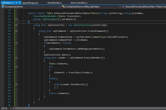Open the UserController.cs tab
Viewport: 166px width, 110px height.
click(x=79, y=3)
